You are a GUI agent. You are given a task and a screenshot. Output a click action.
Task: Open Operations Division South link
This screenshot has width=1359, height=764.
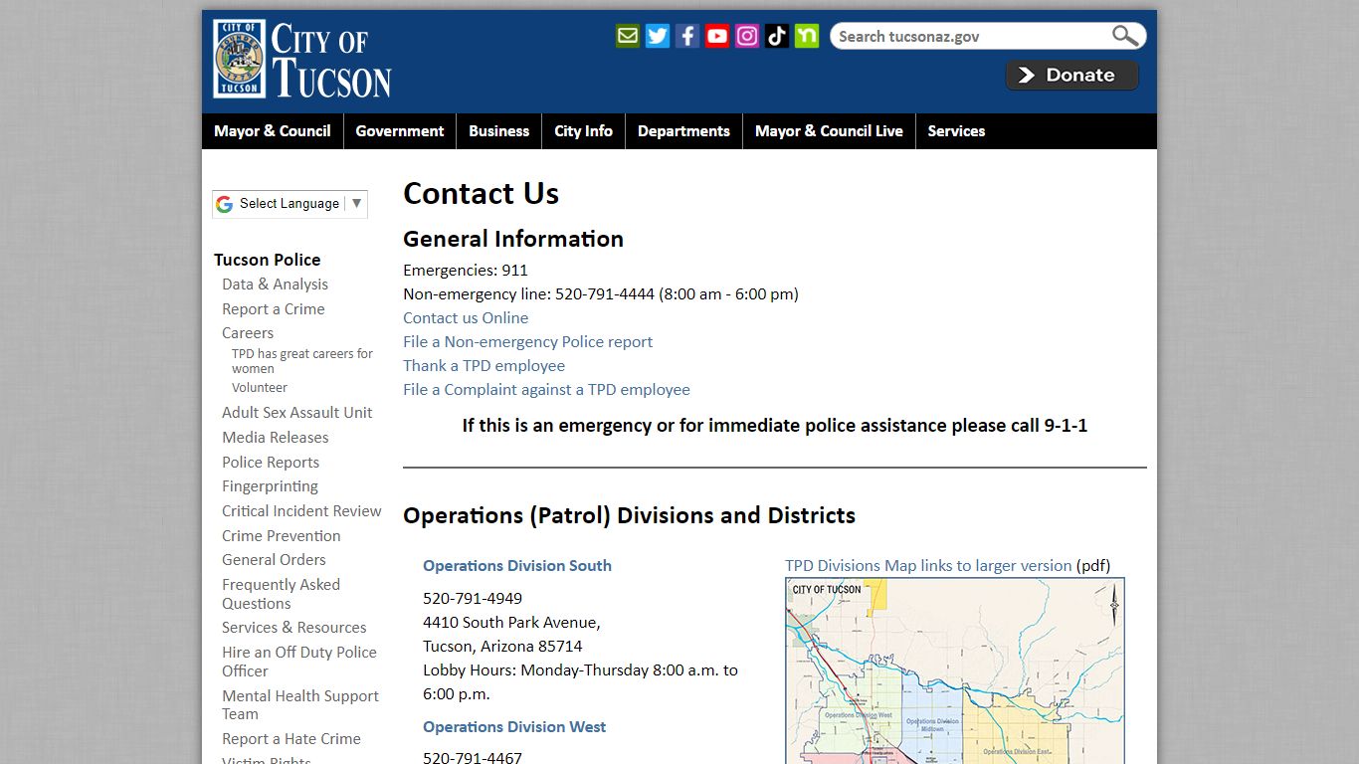tap(517, 566)
